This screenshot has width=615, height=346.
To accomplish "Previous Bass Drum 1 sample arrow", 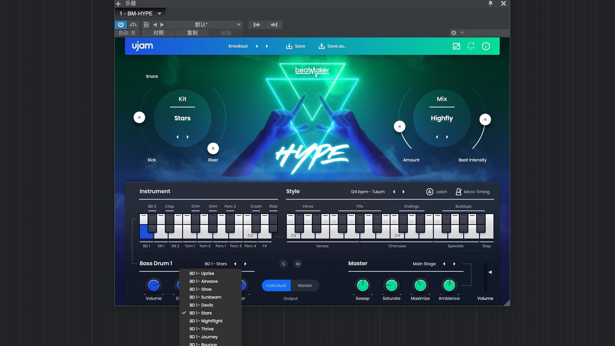I will point(235,264).
